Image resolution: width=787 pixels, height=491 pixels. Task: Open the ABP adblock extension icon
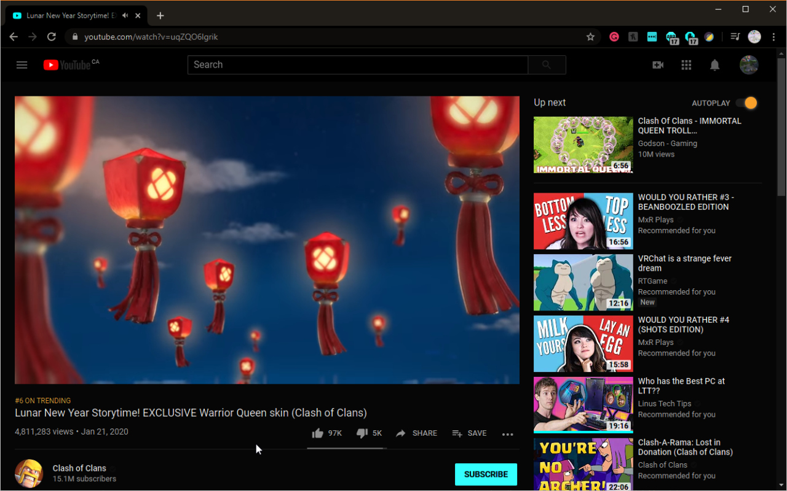(671, 38)
